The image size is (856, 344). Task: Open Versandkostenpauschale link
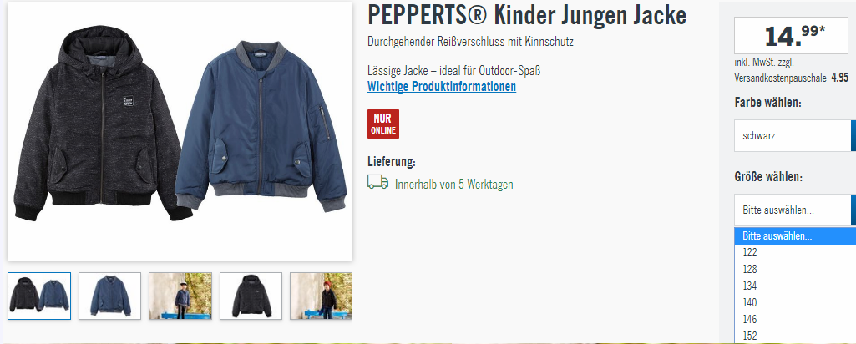click(780, 78)
